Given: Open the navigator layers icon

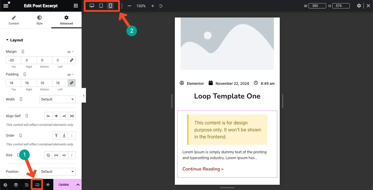Looking at the screenshot, I should [16, 185].
